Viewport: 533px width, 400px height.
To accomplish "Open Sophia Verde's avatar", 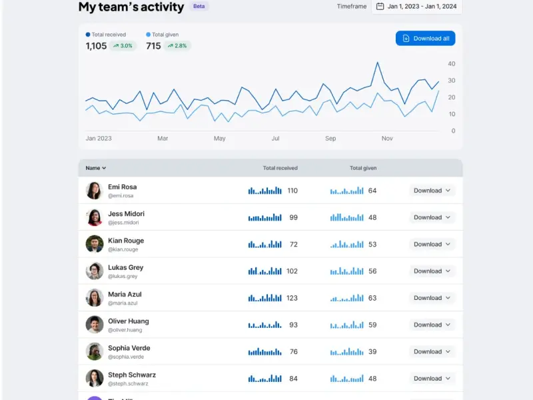I will [95, 352].
